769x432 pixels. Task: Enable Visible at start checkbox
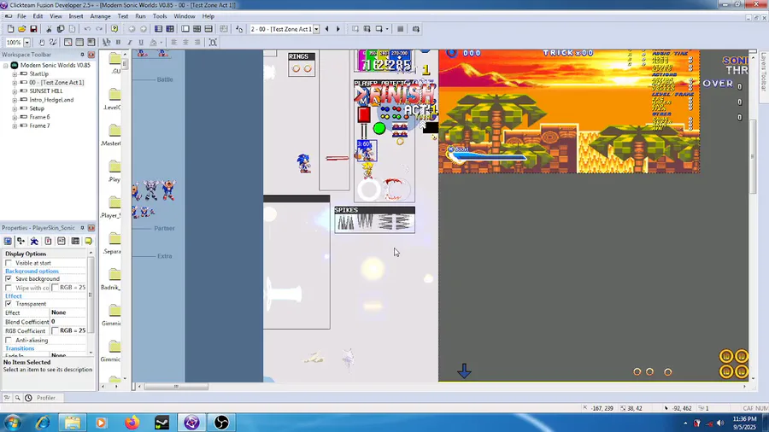[x=9, y=263]
